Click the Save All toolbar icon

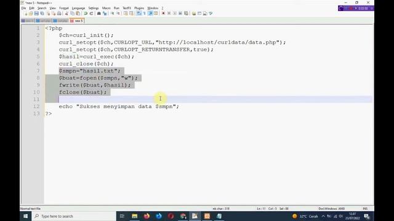pyautogui.click(x=42, y=14)
